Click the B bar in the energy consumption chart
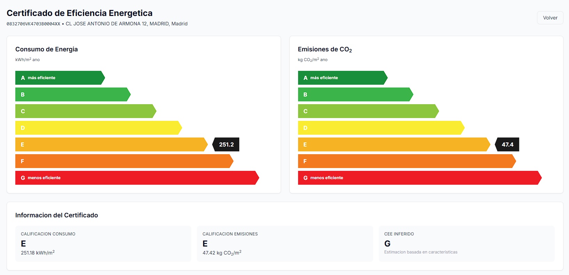569x275 pixels. pyautogui.click(x=72, y=94)
